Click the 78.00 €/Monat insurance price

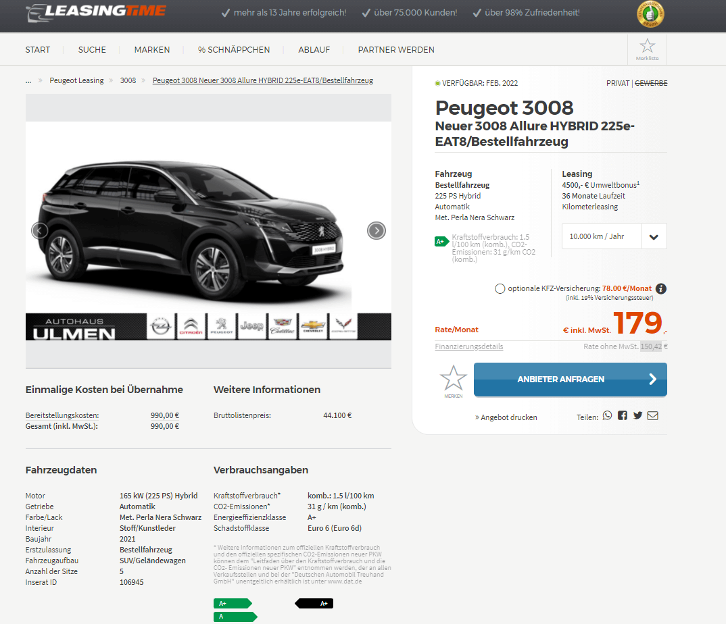click(627, 288)
